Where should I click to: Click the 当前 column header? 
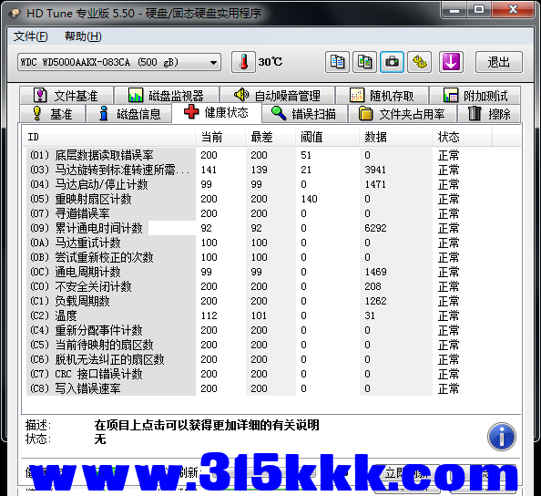pyautogui.click(x=220, y=137)
